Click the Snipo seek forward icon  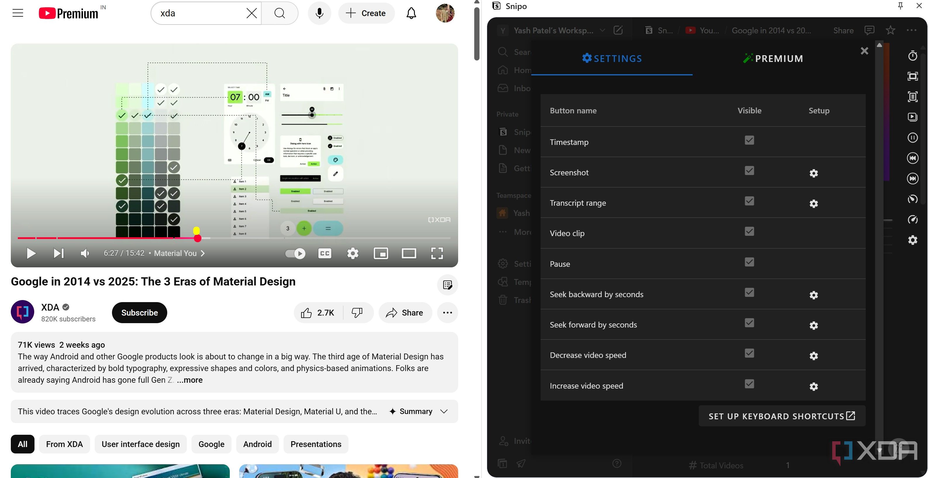[x=913, y=179]
